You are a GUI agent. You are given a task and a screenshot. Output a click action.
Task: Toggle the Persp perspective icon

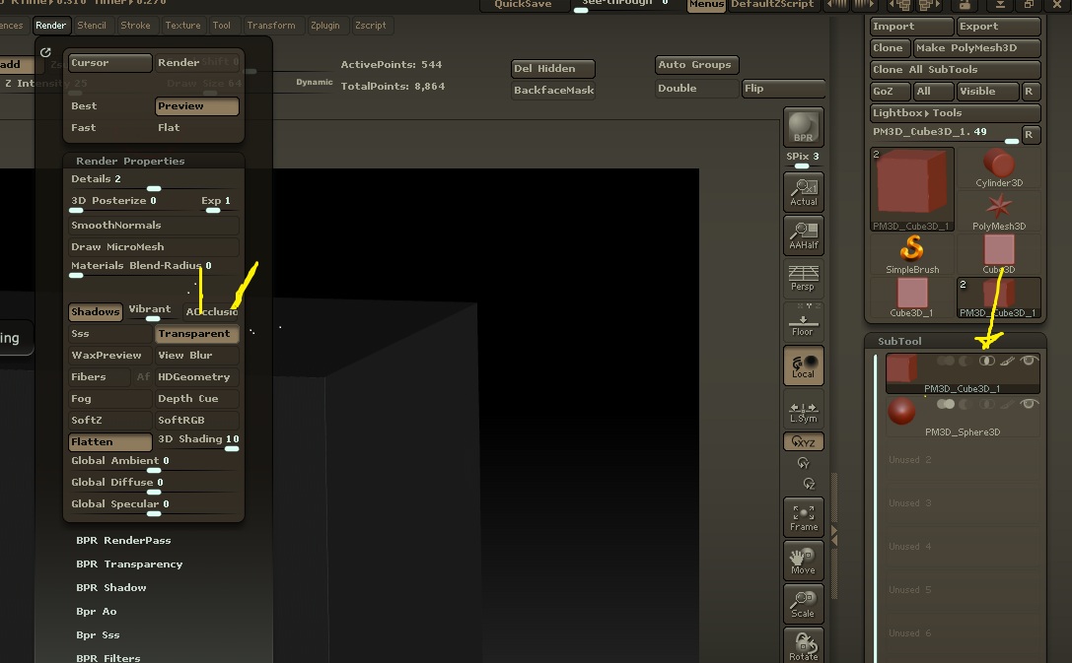[x=804, y=277]
